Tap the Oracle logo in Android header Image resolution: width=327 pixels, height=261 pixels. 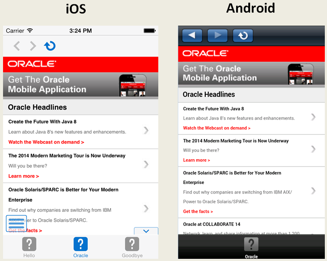(205, 54)
